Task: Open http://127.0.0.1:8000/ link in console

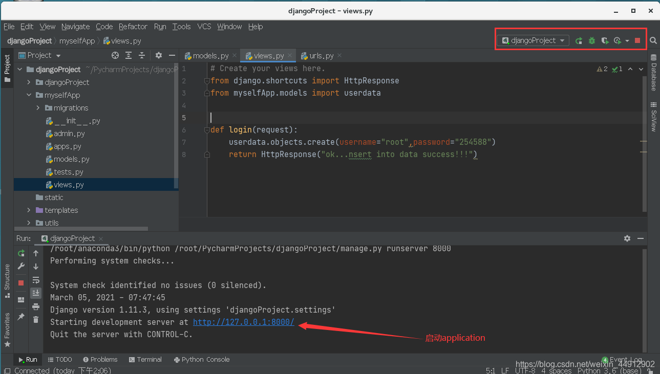Action: click(x=244, y=322)
